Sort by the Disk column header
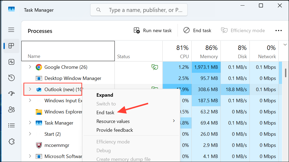Image resolution: width=289 pixels, height=162 pixels. point(235,51)
